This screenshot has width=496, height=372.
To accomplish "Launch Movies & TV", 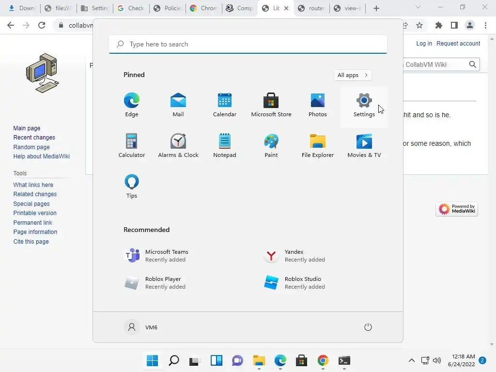I will pyautogui.click(x=364, y=146).
